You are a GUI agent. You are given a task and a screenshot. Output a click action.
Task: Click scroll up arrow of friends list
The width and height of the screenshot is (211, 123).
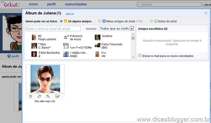pyautogui.click(x=133, y=35)
